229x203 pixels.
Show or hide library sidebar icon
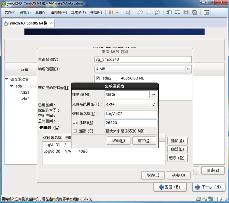(x=169, y=12)
